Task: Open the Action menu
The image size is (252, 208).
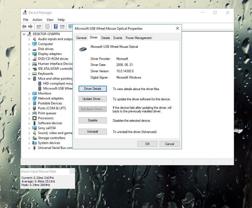Action: [x=37, y=20]
